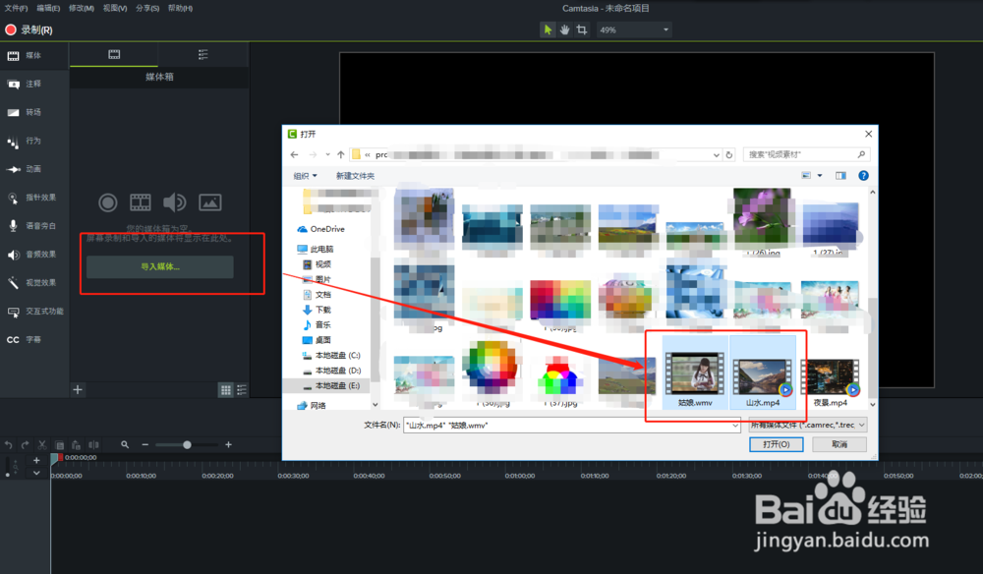Screen dimensions: 983x574
Task: Select 此电脑 This PC in the tree
Action: (316, 250)
